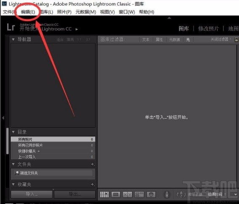Viewport: 239px width, 204px height.
Task: Select 属性 library filter
Action: coord(159,40)
